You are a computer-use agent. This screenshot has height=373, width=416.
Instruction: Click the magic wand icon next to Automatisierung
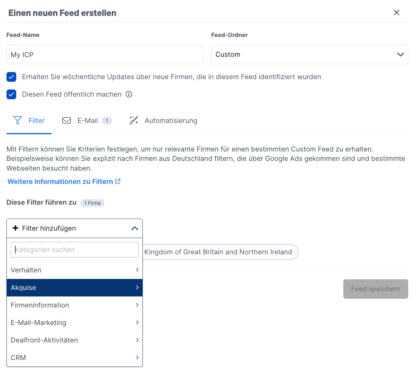[134, 120]
